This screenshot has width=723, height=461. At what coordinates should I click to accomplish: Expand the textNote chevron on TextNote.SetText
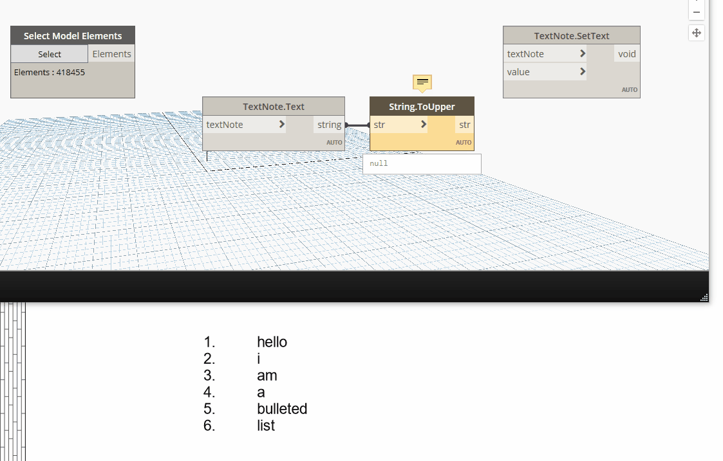click(582, 54)
